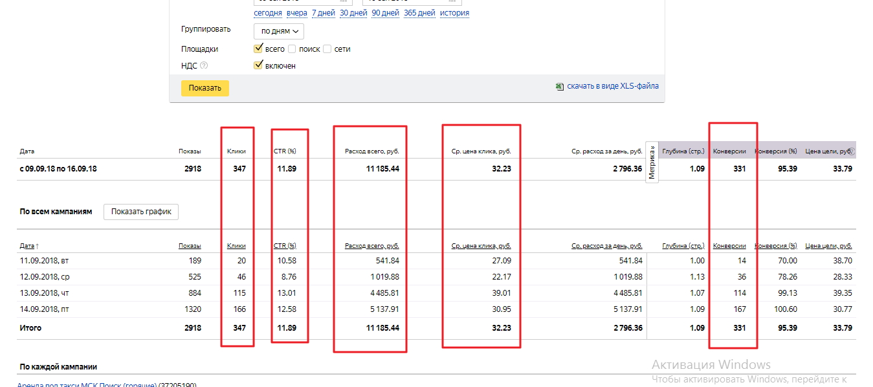The width and height of the screenshot is (873, 387).
Task: Click help icon in Цена цели header
Action: coord(852,151)
